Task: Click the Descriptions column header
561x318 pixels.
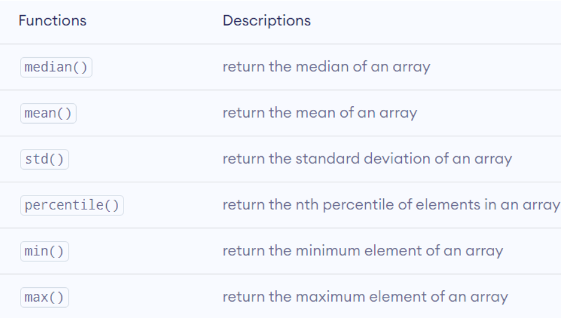Action: pyautogui.click(x=266, y=21)
